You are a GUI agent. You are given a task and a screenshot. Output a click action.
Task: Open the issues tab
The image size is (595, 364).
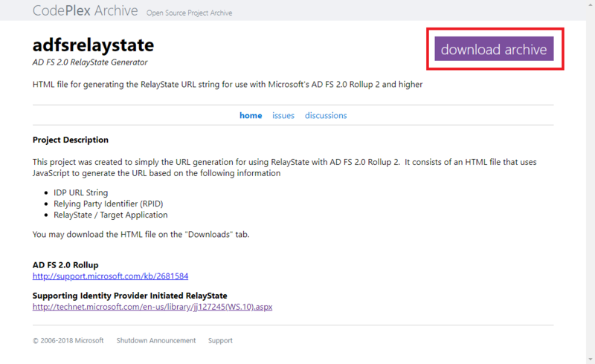(x=283, y=115)
